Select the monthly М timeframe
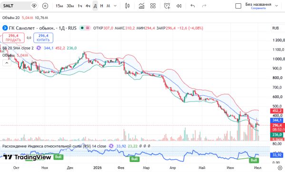This screenshot has width=285, height=172. [x=108, y=6]
